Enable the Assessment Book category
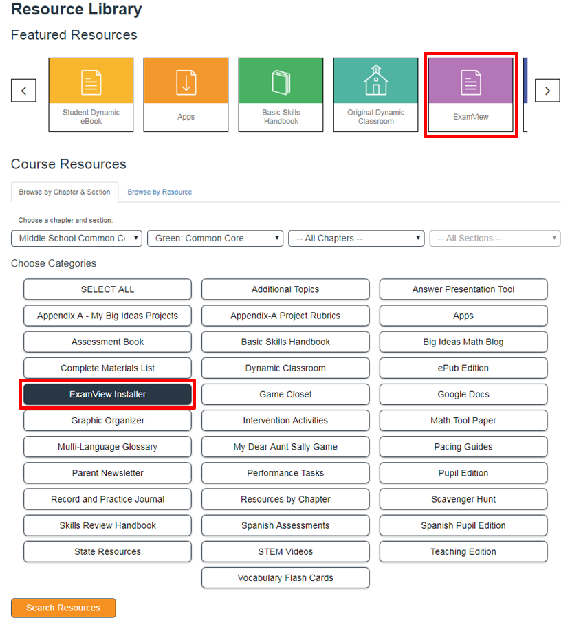Viewport: 570px width, 629px height. pyautogui.click(x=107, y=342)
